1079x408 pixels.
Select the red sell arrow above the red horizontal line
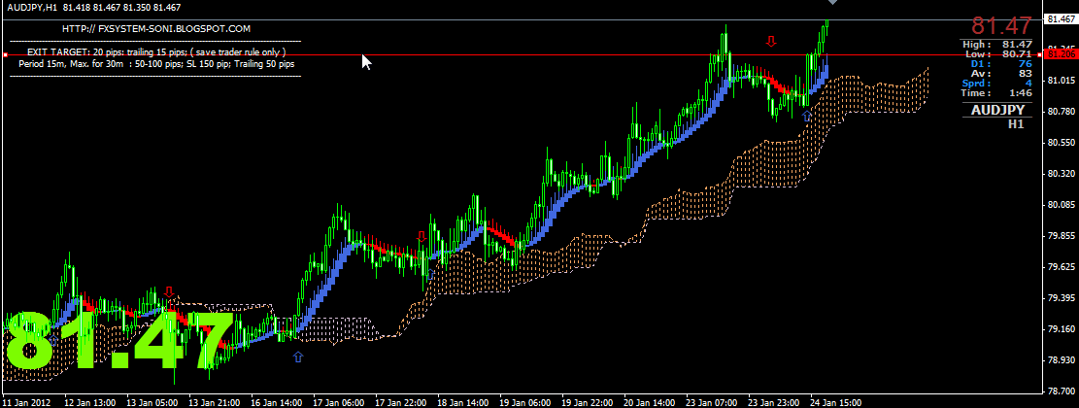[x=771, y=42]
